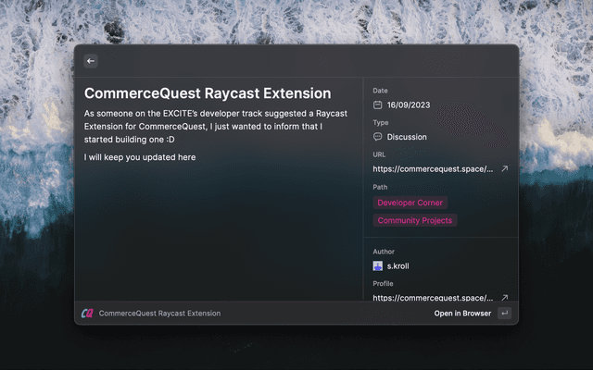
Task: Click the arrow icon next to Profile link
Action: 504,298
